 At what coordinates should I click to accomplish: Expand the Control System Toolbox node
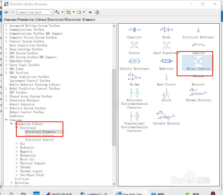click(6, 41)
